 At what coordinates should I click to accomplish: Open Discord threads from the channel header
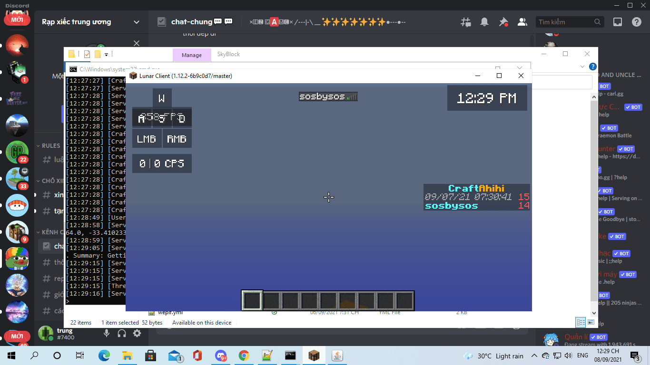pyautogui.click(x=466, y=22)
